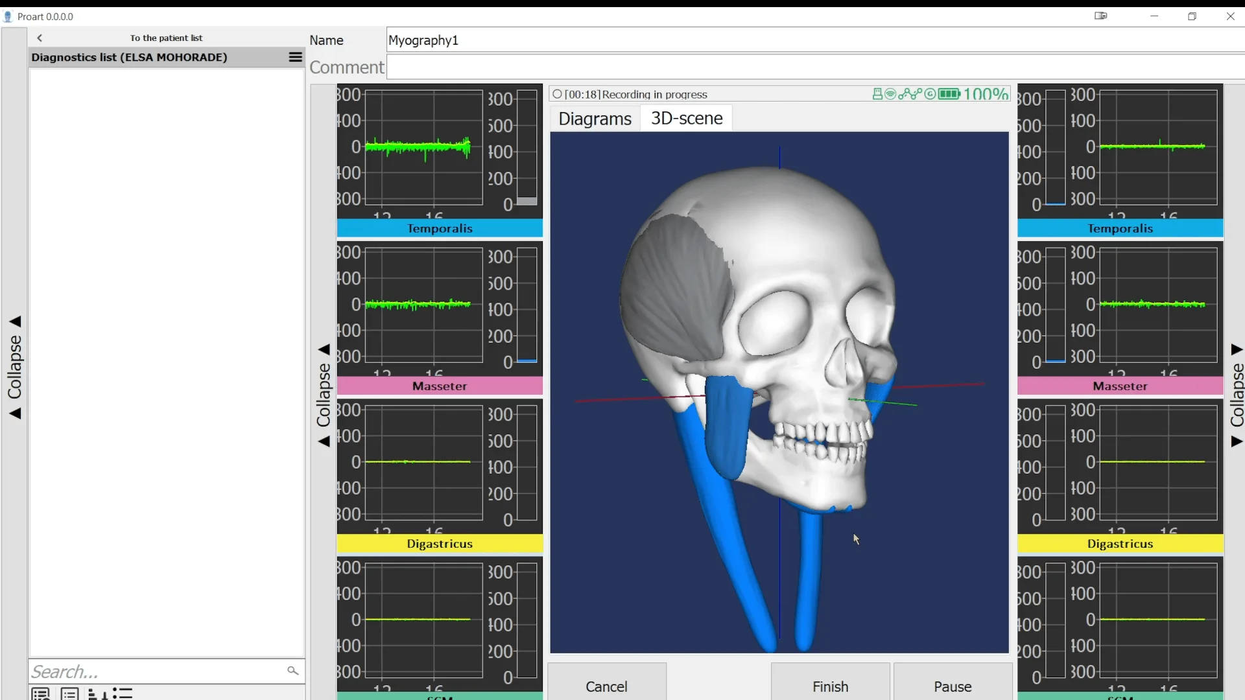Switch to the Diagrams tab
The width and height of the screenshot is (1245, 700).
[595, 119]
